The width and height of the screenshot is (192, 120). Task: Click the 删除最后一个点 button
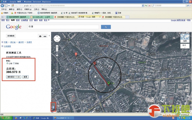[14, 77]
